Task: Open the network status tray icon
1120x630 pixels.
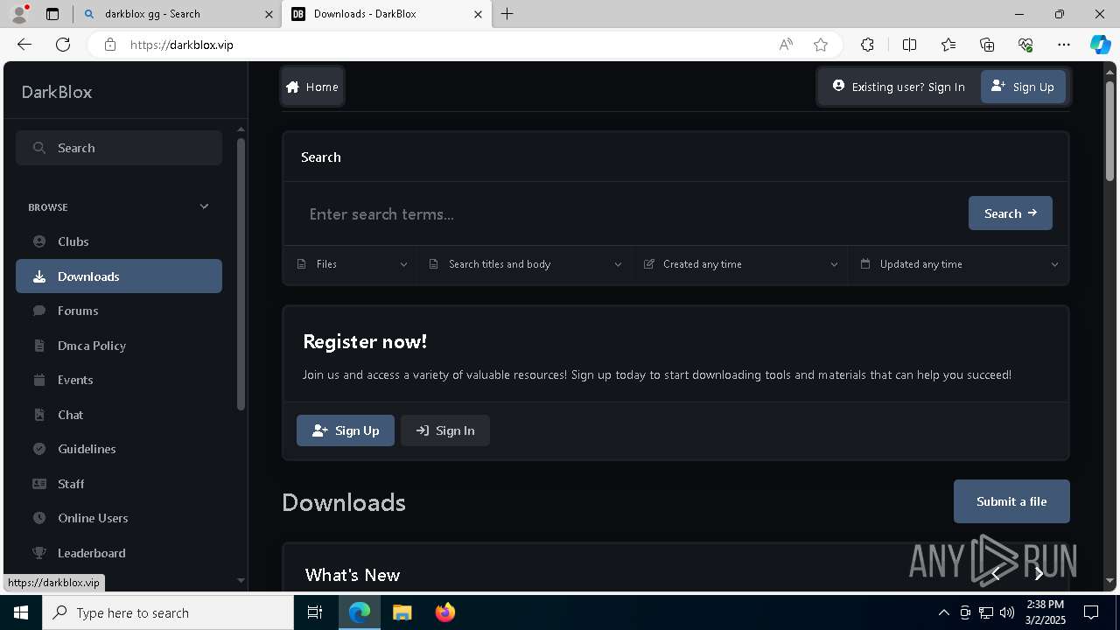Action: tap(986, 612)
